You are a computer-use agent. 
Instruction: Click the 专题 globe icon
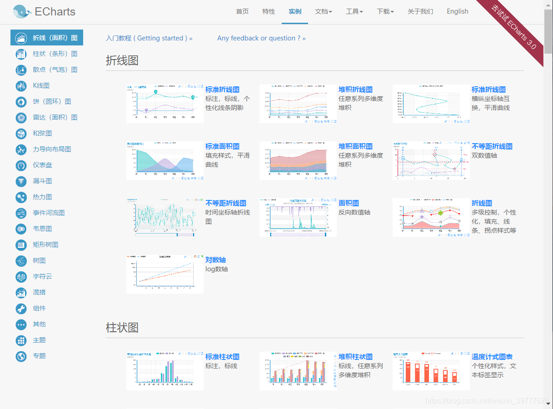point(21,356)
